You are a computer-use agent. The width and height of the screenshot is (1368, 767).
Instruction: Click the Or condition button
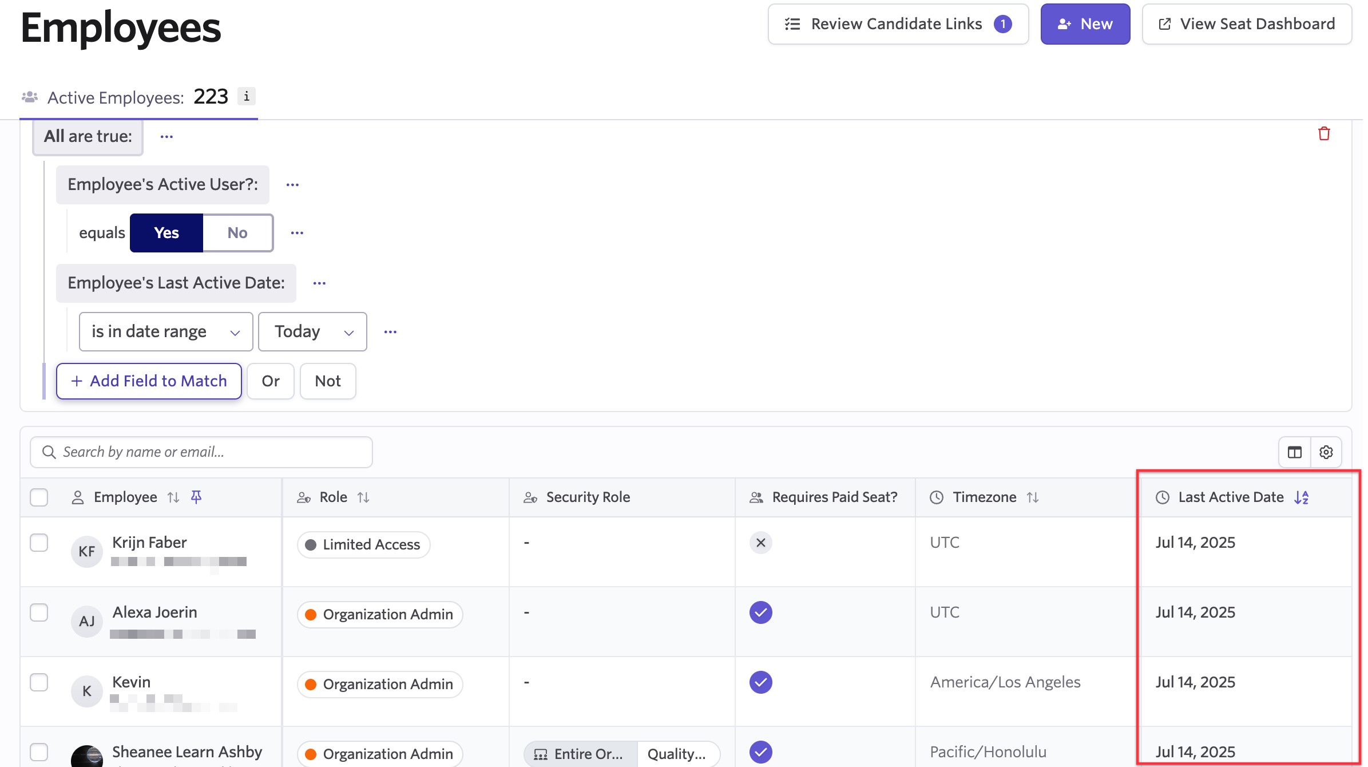pos(271,381)
